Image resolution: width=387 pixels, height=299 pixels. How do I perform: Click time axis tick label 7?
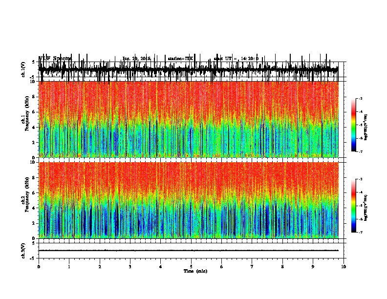pos(252,266)
